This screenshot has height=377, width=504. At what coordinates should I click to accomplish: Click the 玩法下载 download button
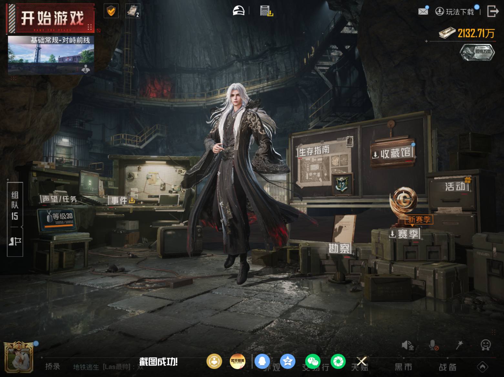pyautogui.click(x=455, y=12)
